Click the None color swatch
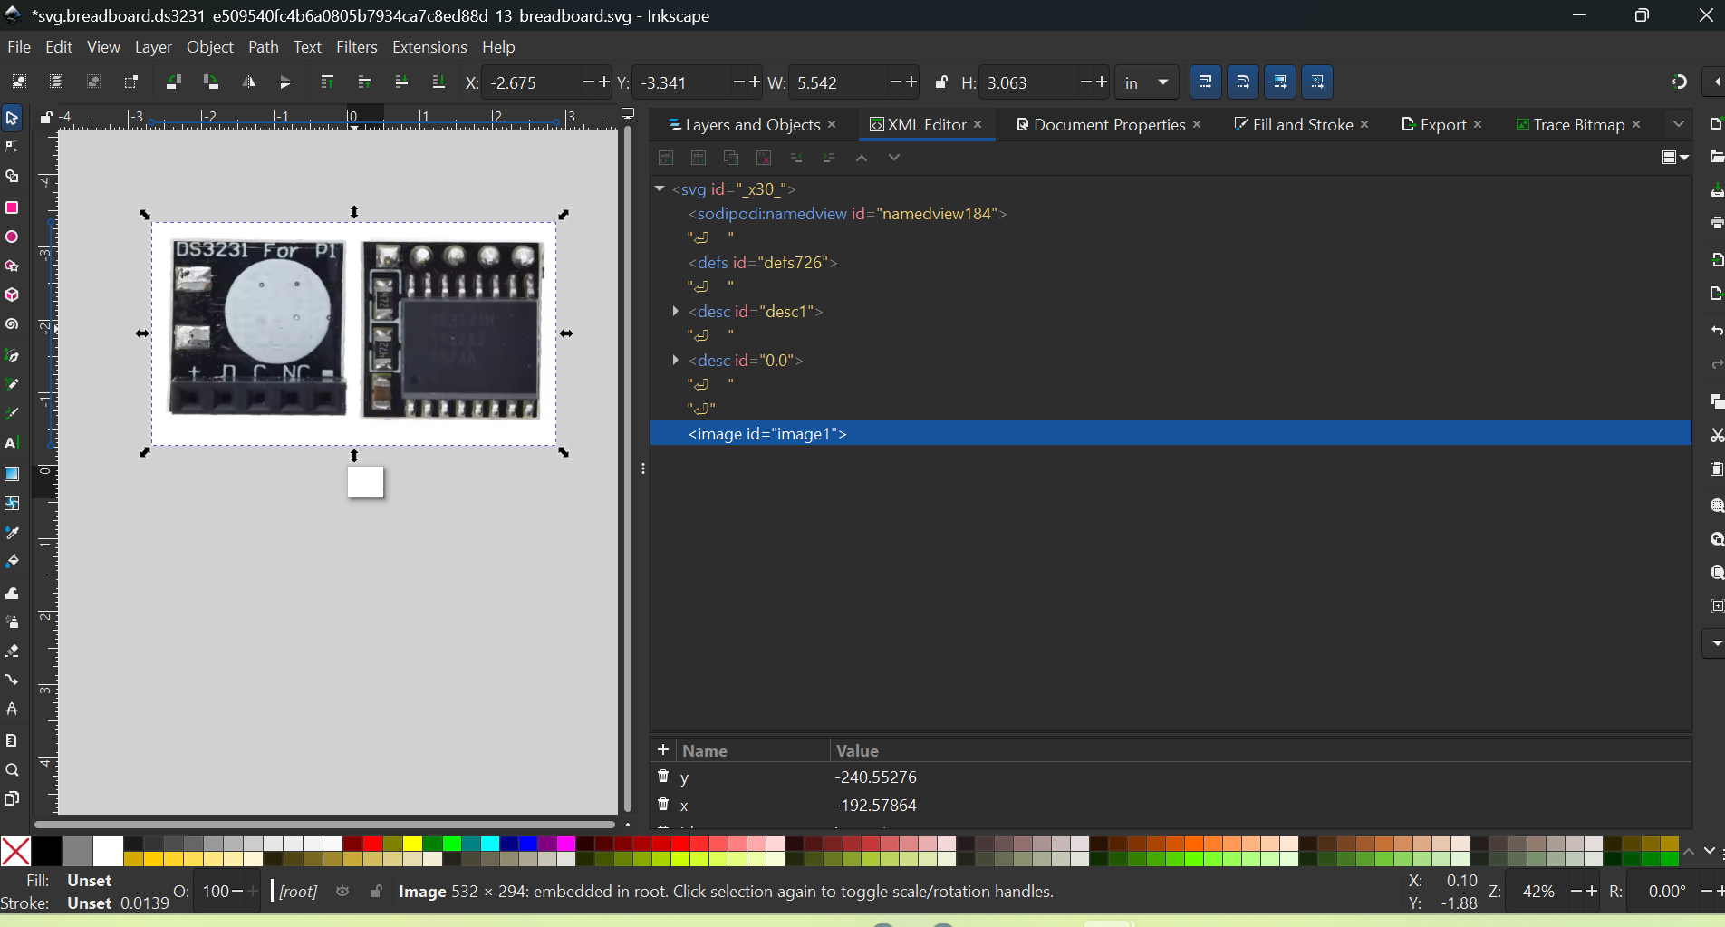The height and width of the screenshot is (927, 1725). (15, 851)
